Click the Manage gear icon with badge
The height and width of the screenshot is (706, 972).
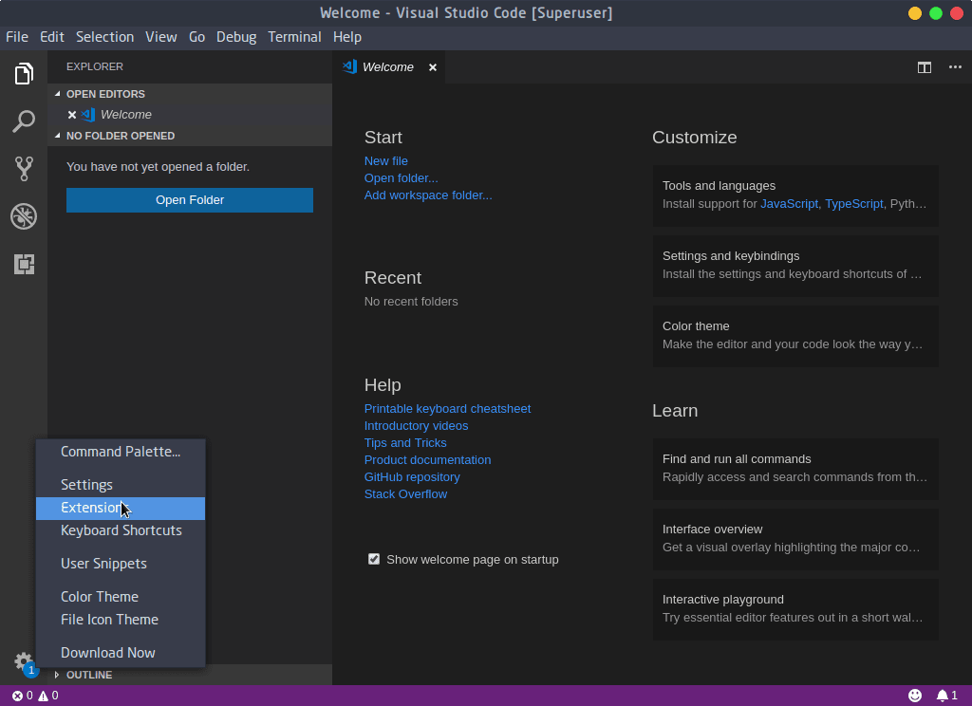coord(24,662)
